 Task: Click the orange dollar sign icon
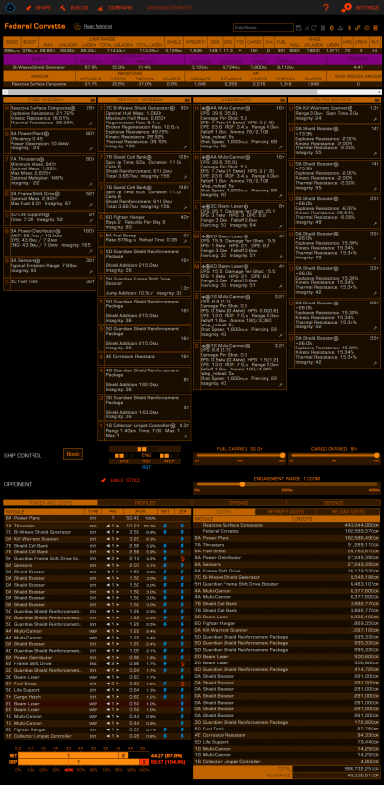pos(349,28)
